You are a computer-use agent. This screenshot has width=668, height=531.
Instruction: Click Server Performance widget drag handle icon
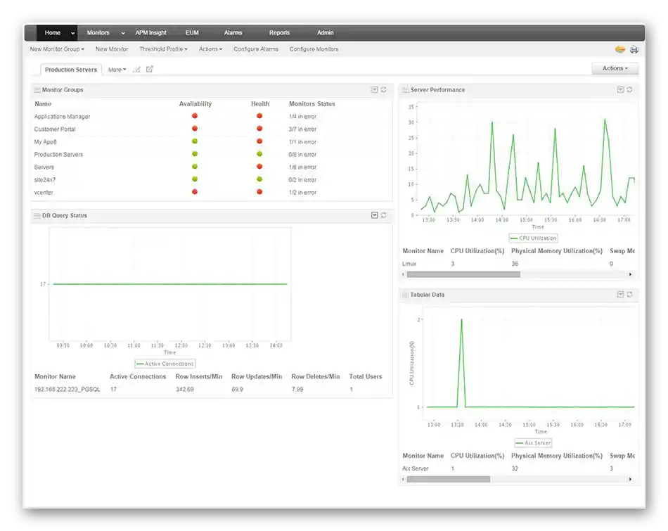click(405, 90)
